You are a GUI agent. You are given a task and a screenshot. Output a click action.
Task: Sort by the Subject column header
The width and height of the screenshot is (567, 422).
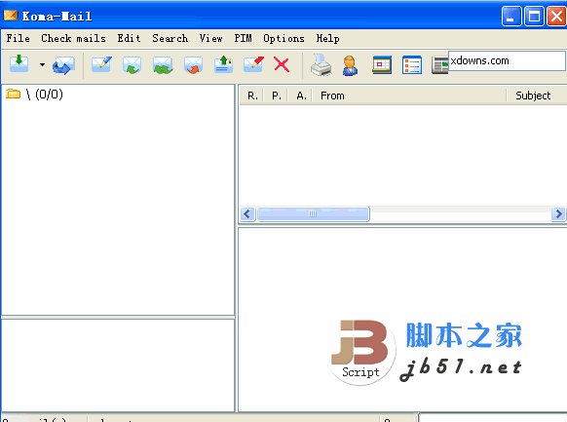click(x=537, y=96)
